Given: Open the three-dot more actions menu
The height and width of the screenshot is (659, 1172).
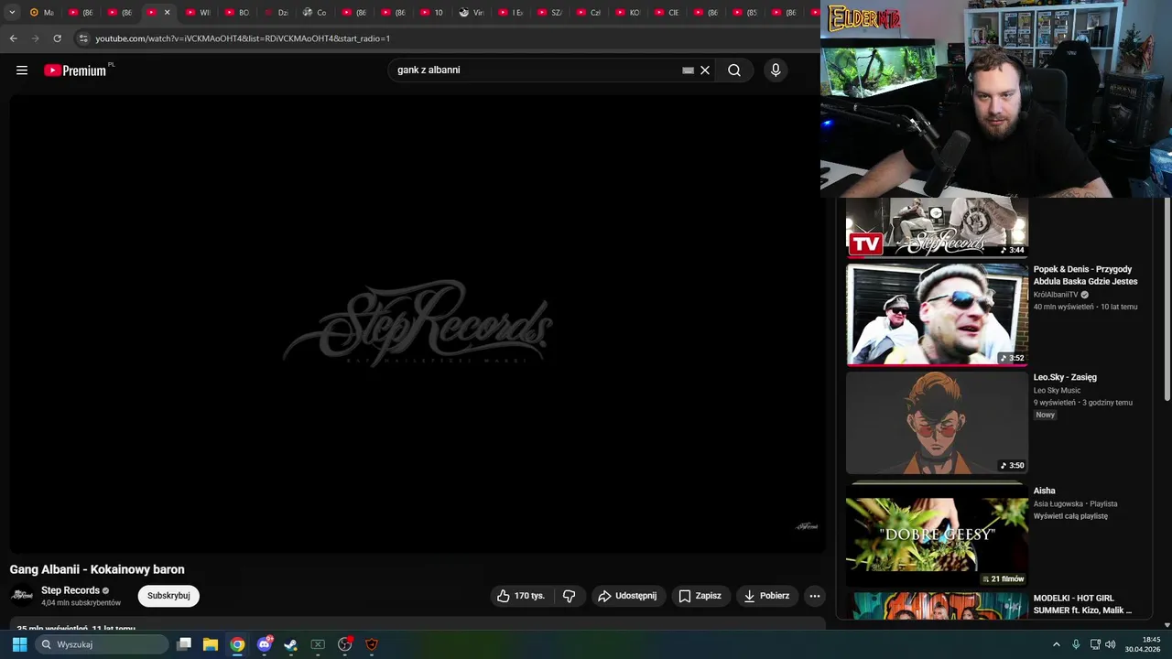Looking at the screenshot, I should pos(815,596).
